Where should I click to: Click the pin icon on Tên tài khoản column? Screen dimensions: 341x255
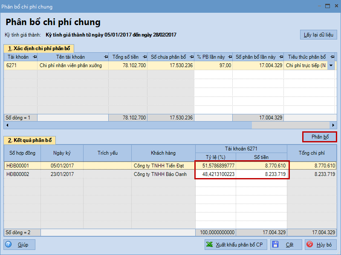pyautogui.click(x=105, y=57)
